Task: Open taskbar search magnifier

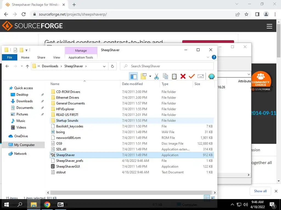Action: click(x=20, y=205)
